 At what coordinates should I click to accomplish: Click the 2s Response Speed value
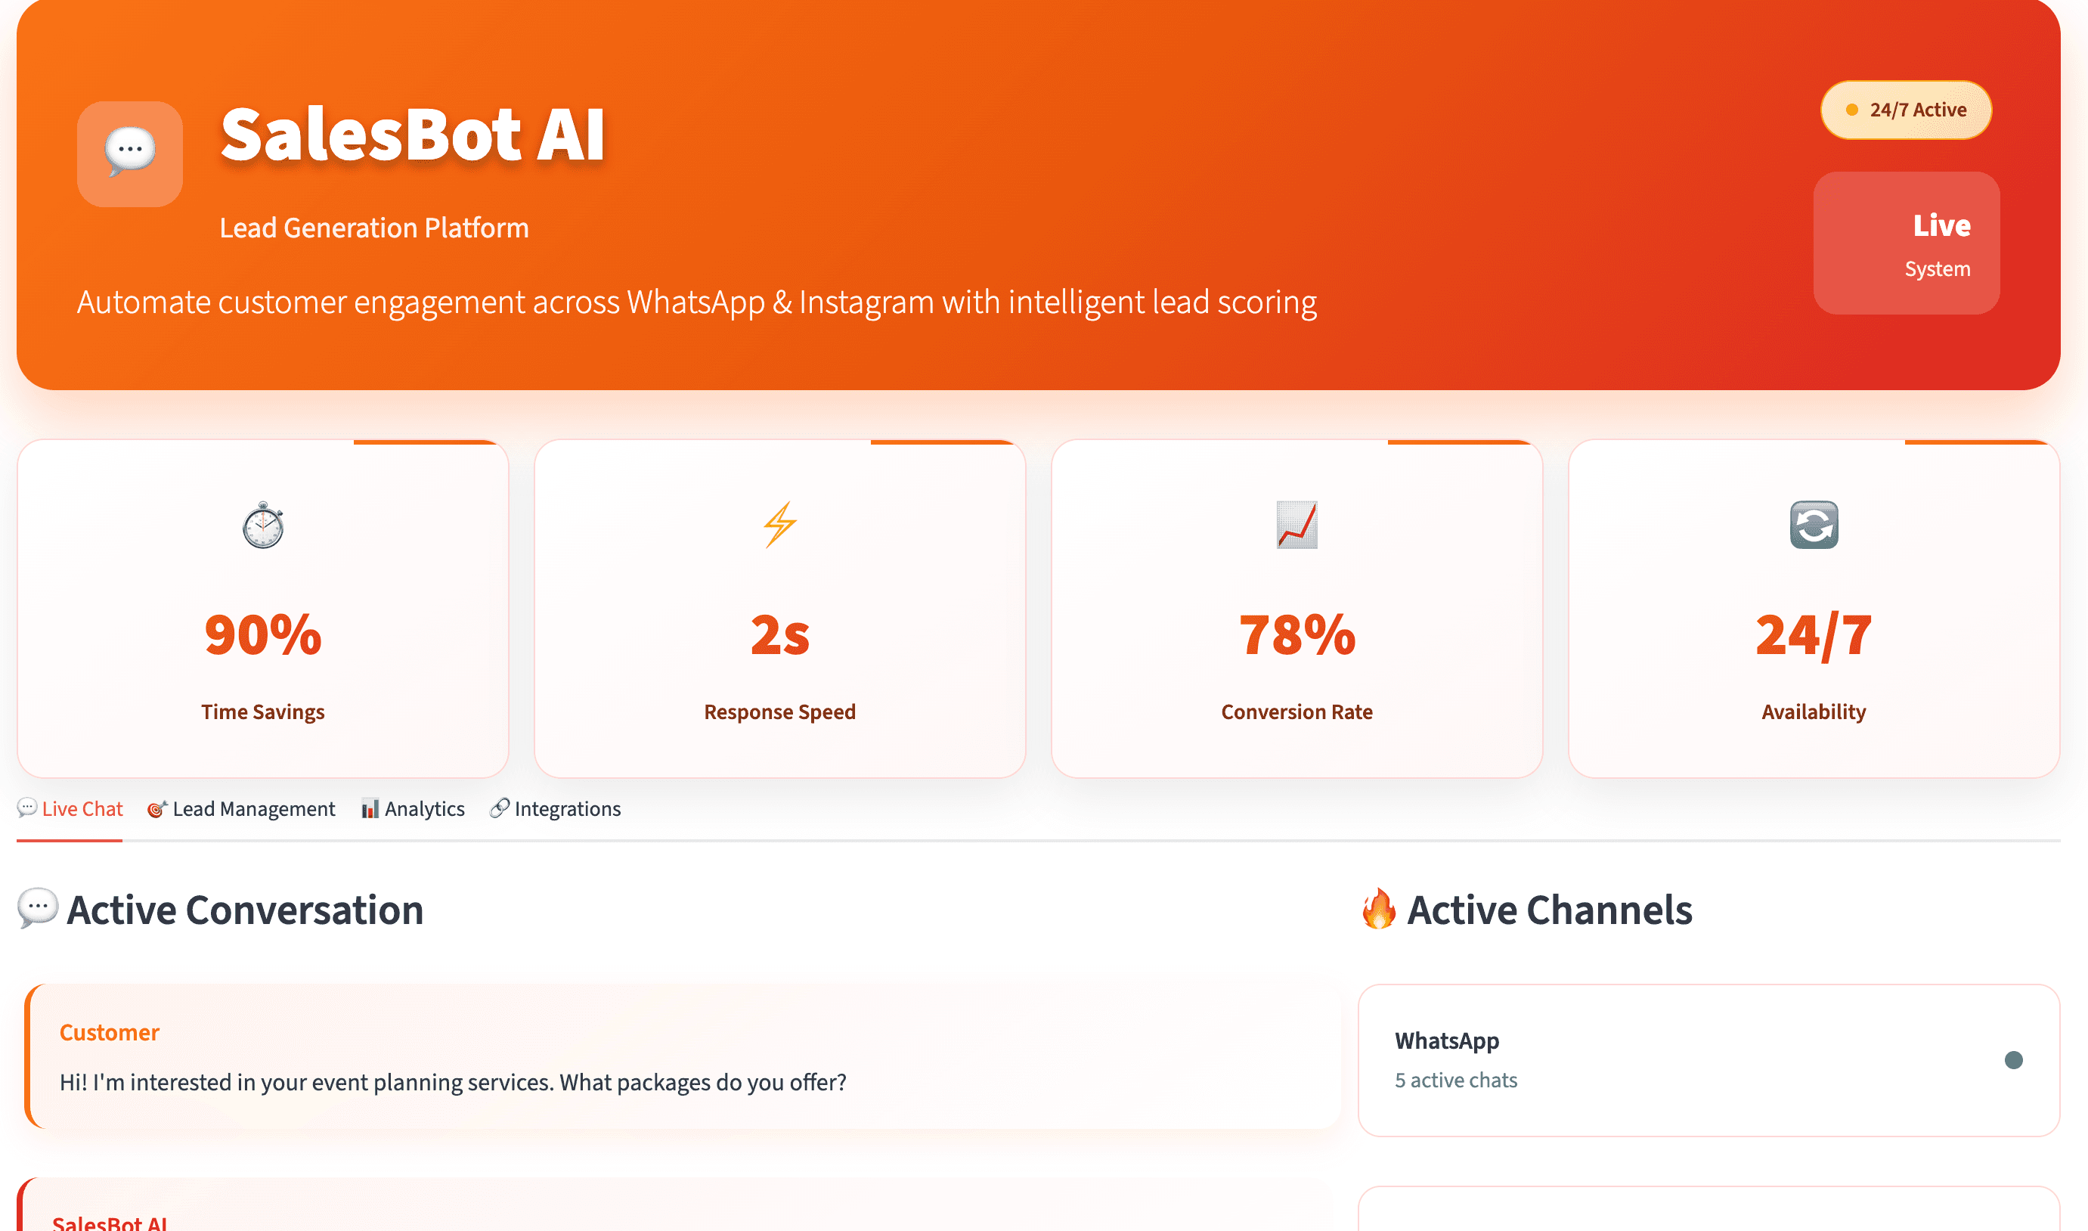coord(779,635)
